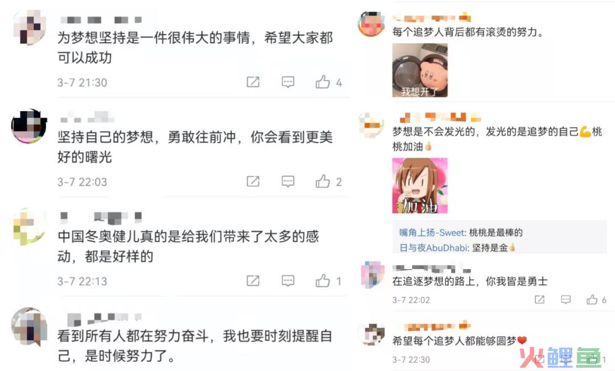Share the 3-7 22:03 comment
Viewport: 615px width, 371px height.
[253, 181]
